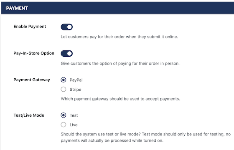Switch to the Live mode radio button

[64, 125]
